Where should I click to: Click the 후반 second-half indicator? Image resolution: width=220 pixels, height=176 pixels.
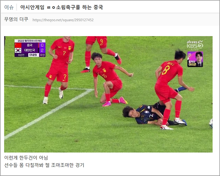coord(42,55)
